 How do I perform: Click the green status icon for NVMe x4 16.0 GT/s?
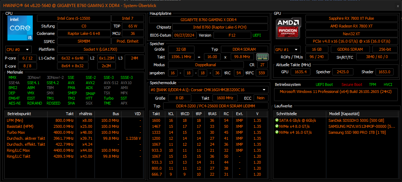(x=277, y=132)
